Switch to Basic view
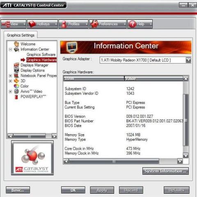Image resolution: width=197 pixels, height=197 pixels. pyautogui.click(x=18, y=190)
